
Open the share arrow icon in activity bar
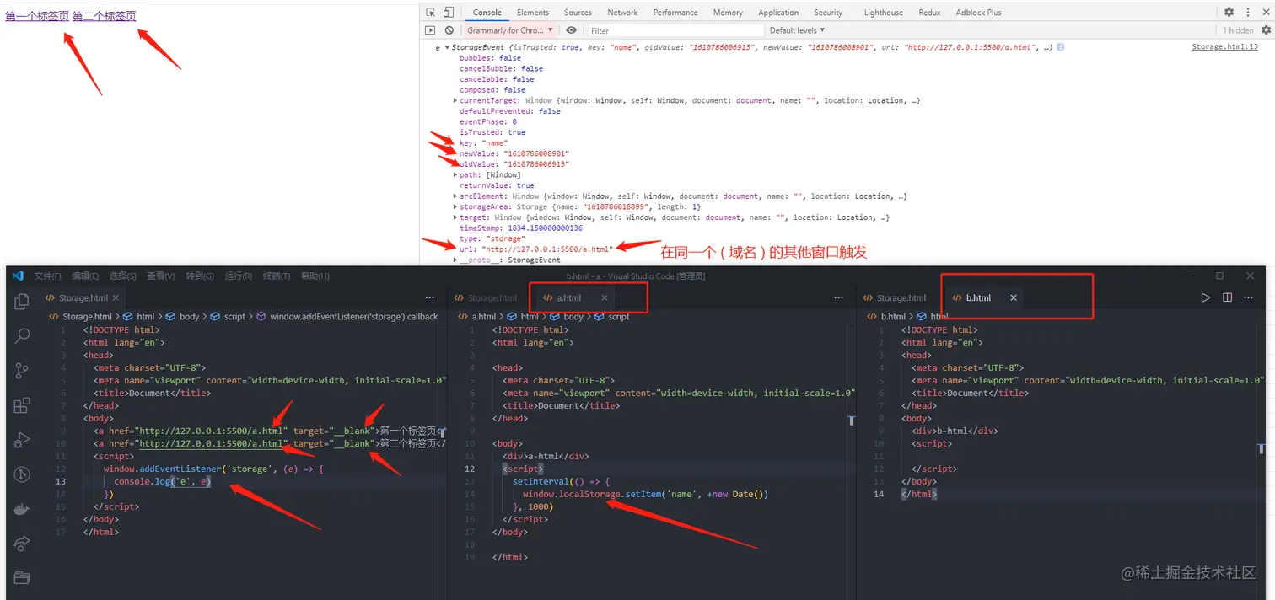(22, 544)
